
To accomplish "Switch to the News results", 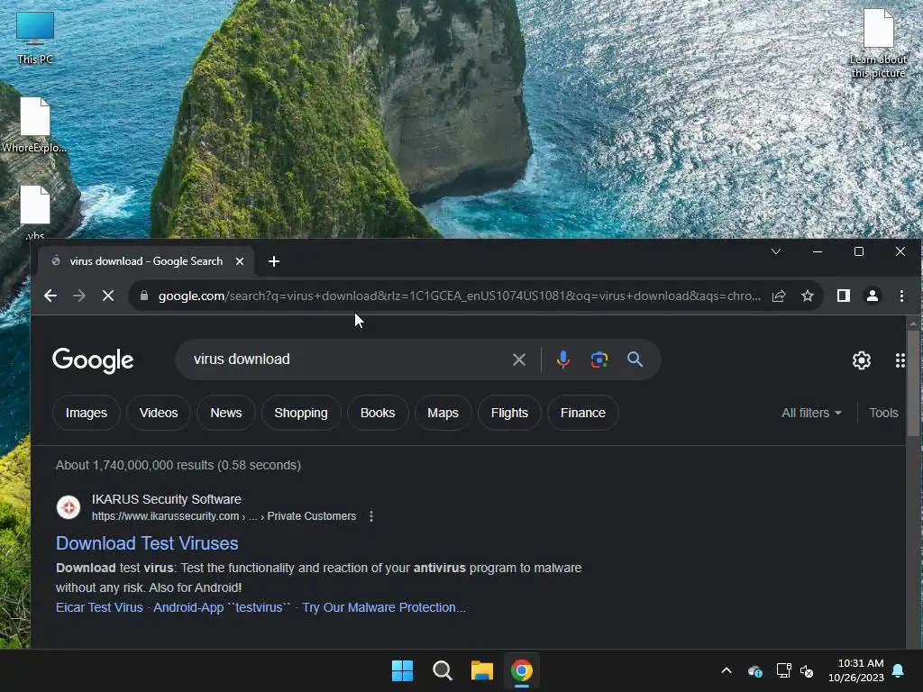I will pos(226,413).
